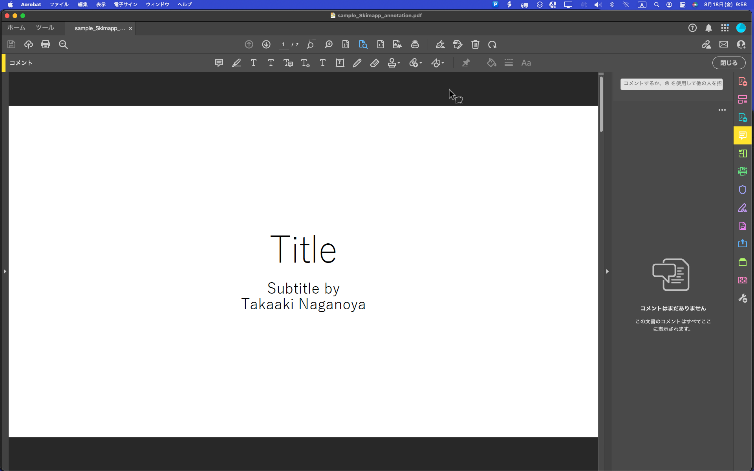Open the drawing shapes dropdown
Screen dimensions: 754x471
[437, 63]
